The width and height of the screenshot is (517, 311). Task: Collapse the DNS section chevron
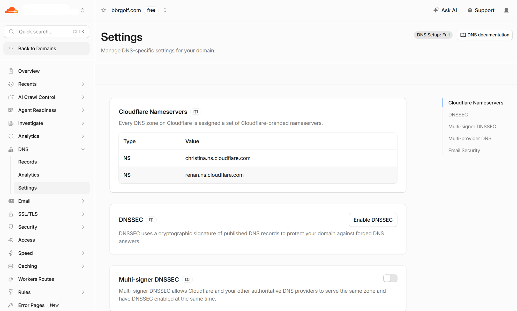pos(83,149)
